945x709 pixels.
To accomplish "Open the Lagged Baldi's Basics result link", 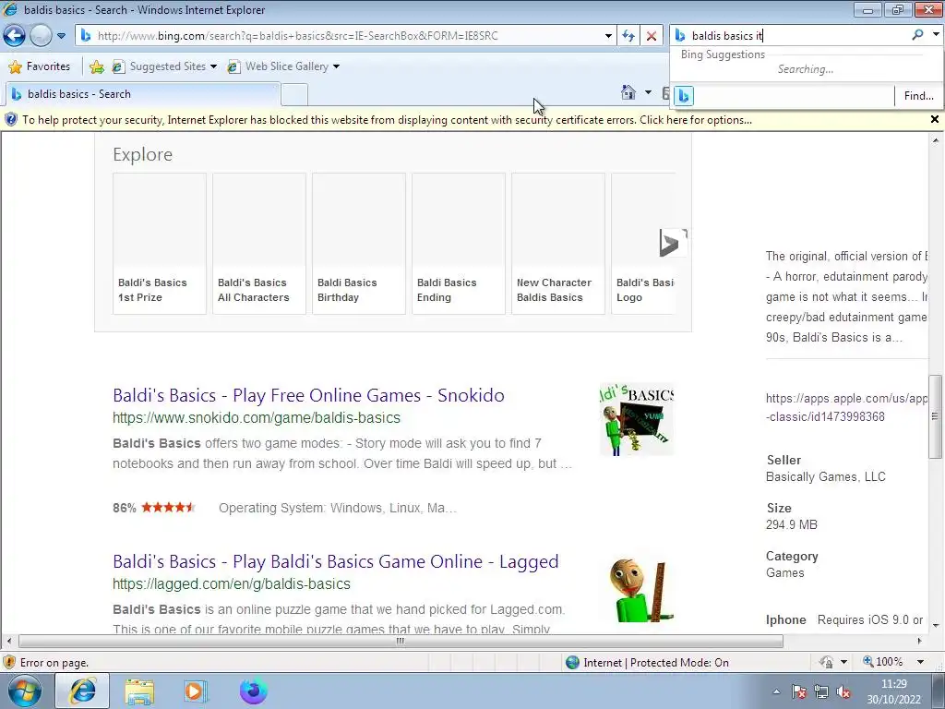I will point(336,562).
